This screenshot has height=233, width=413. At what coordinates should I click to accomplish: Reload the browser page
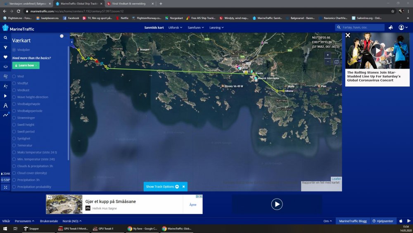19,11
